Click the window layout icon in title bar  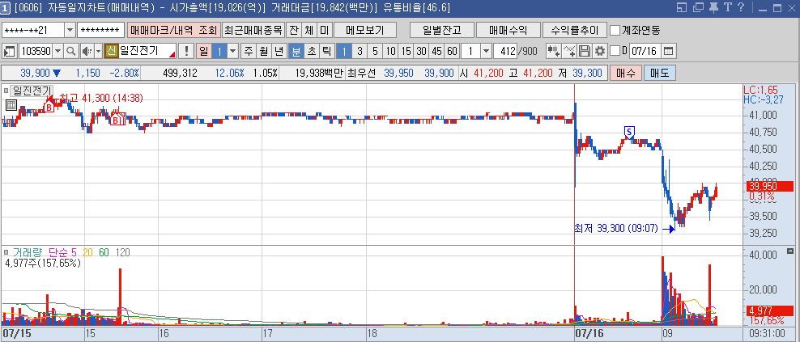tap(682, 7)
